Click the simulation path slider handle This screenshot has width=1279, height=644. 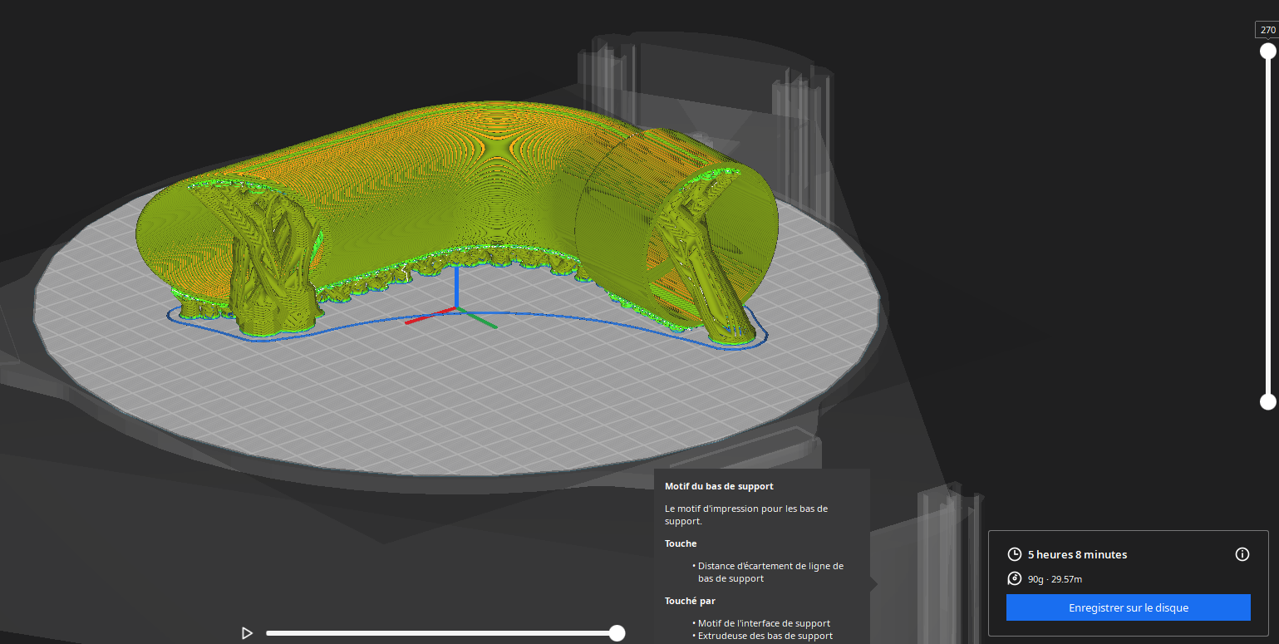[617, 633]
